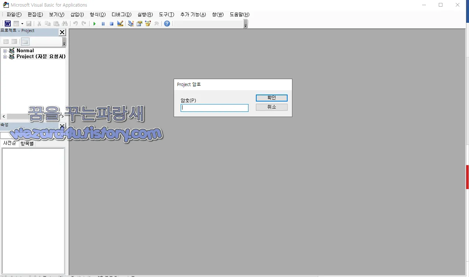Screen dimensions: 469x277
Task: Click View Object icon in Project panel
Action: pyautogui.click(x=14, y=42)
